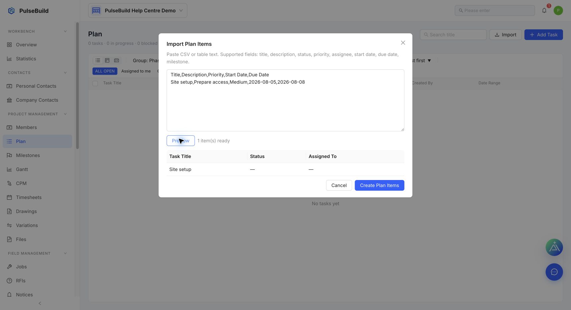Open the project selector dropdown
This screenshot has width=571, height=310.
point(138,11)
